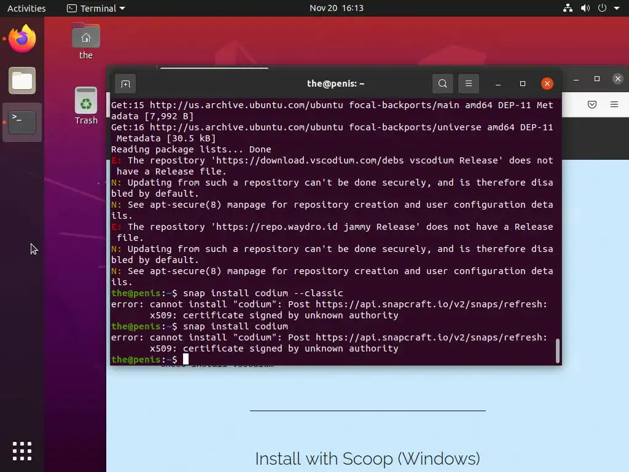Minimize the terminal window
Screen dimensions: 629x472
498,84
